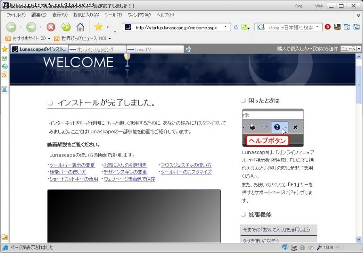The width and height of the screenshot is (364, 253).
Task: Click the URL address input field
Action: click(x=176, y=27)
